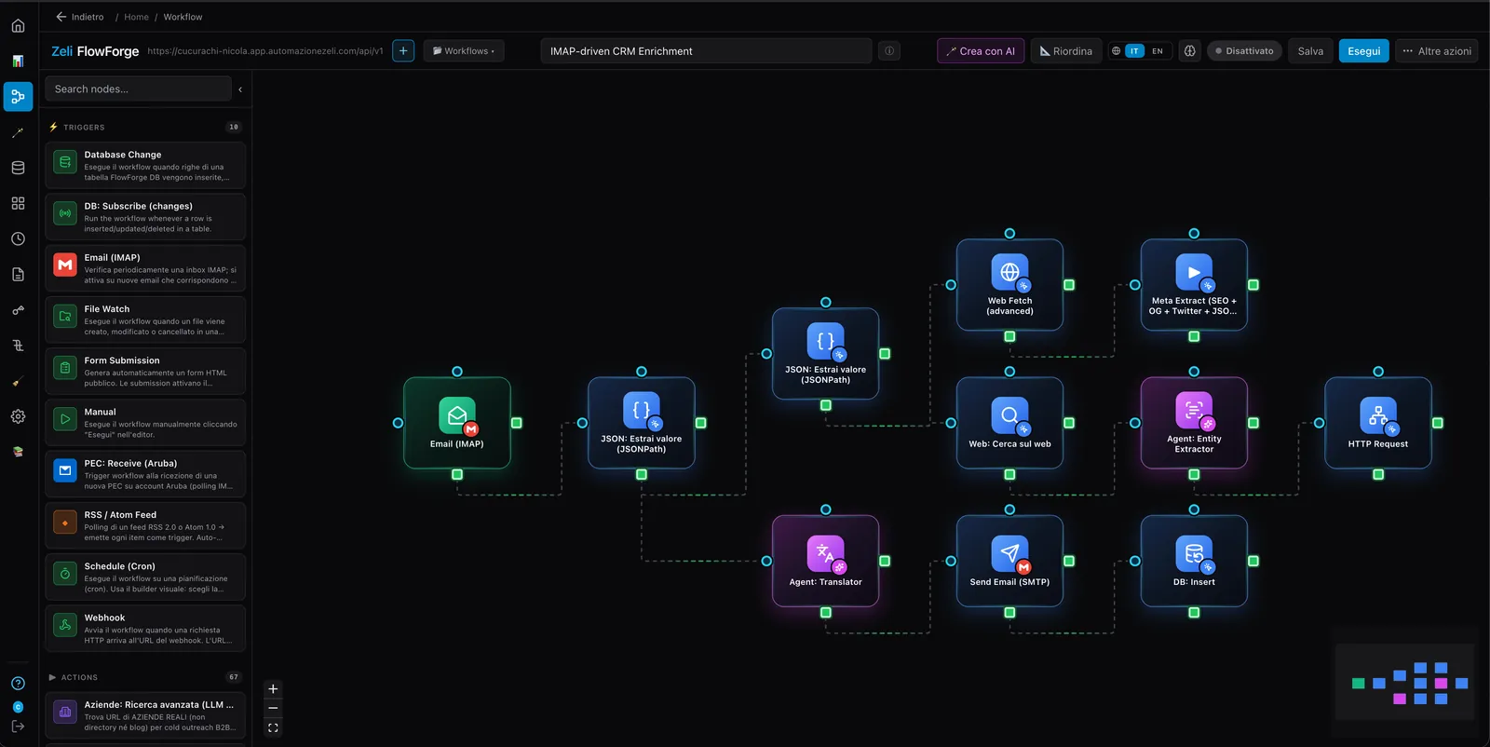The image size is (1490, 747).
Task: Select PEC: Receive (Aruba) trigger
Action: point(145,474)
